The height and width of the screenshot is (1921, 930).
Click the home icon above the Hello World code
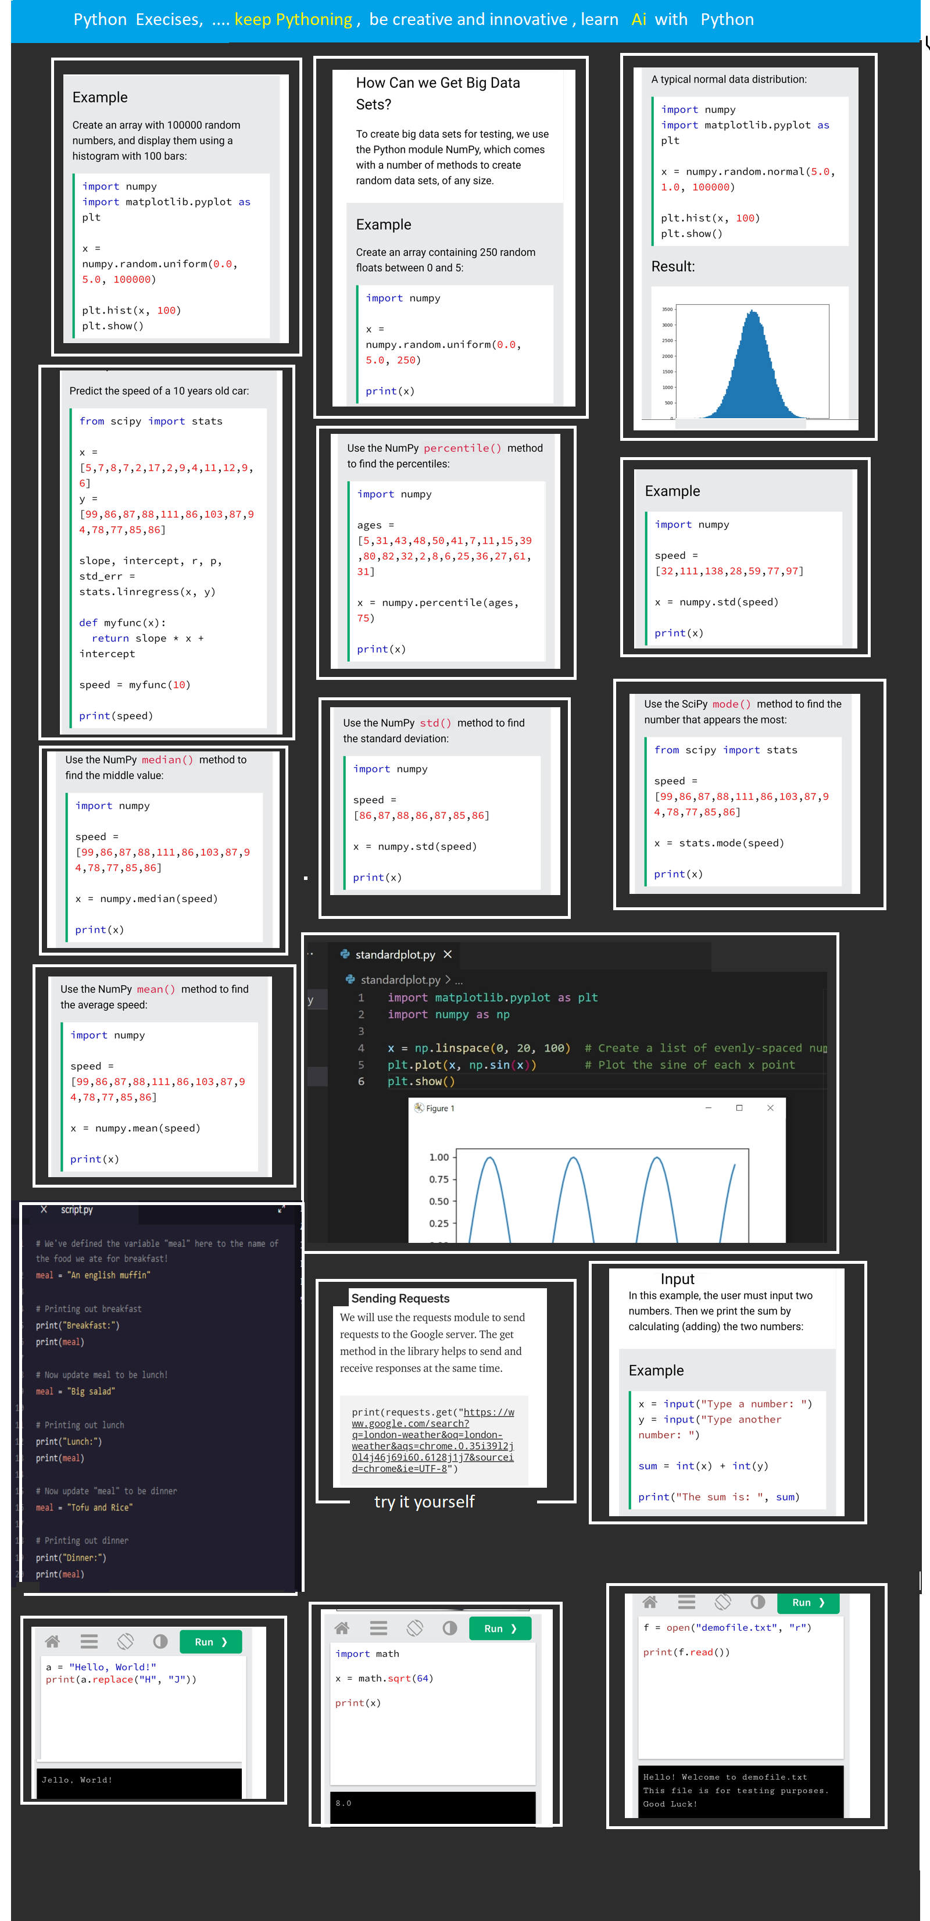52,1641
